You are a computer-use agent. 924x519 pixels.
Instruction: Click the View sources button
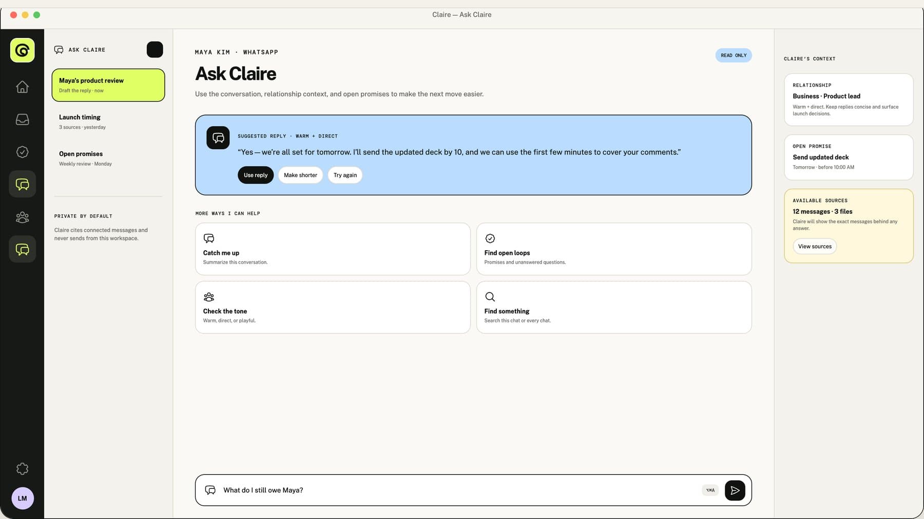815,246
